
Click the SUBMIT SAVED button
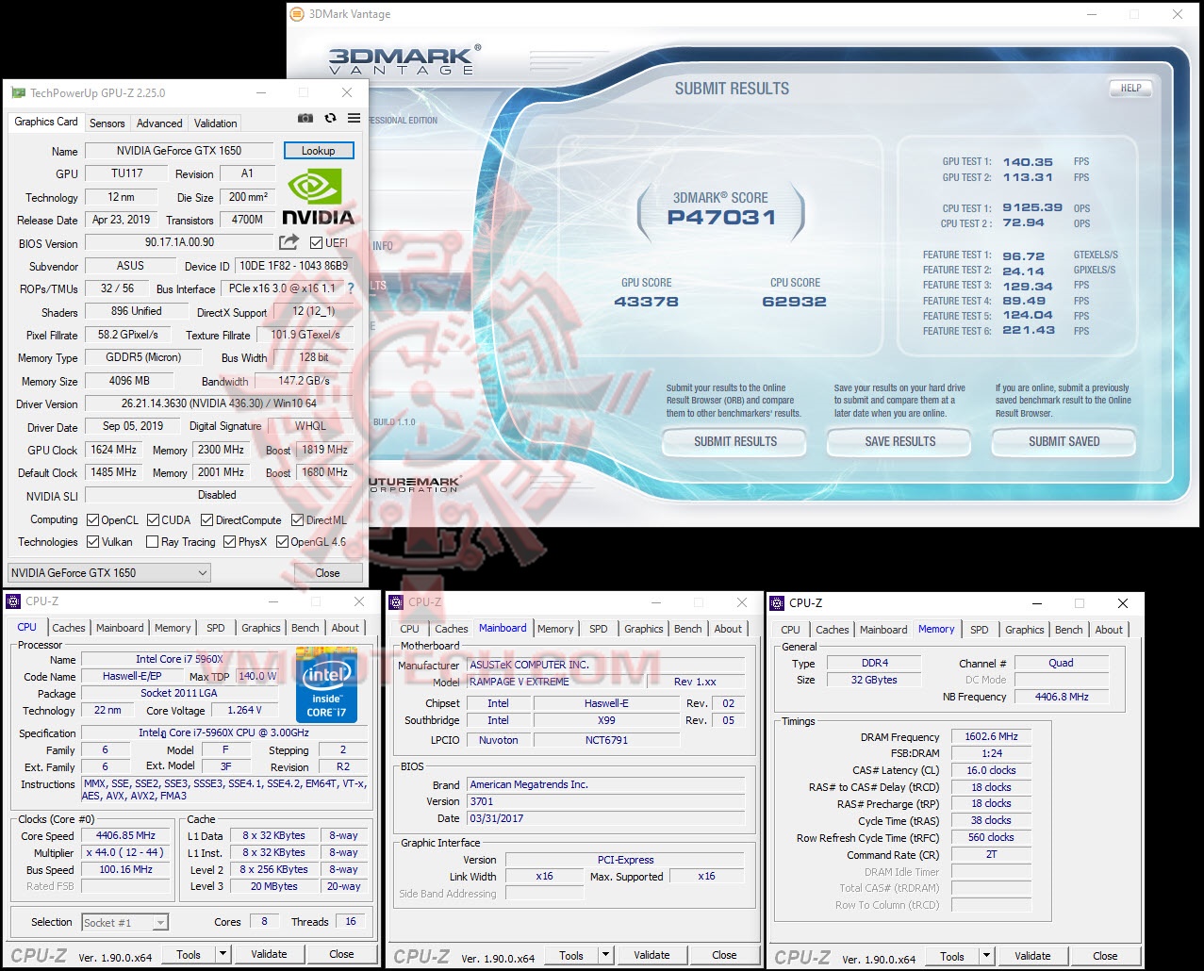coord(1064,441)
